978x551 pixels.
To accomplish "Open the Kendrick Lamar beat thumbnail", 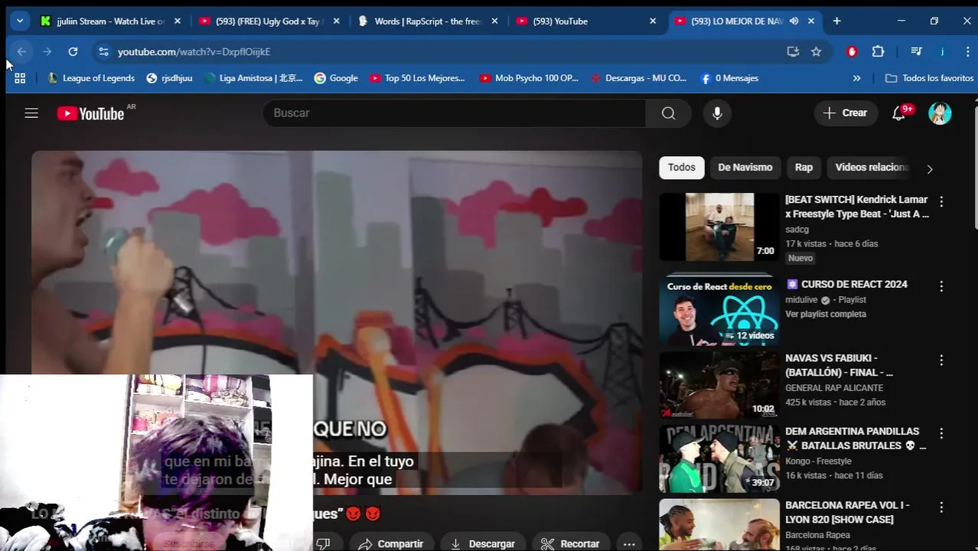I will pyautogui.click(x=719, y=227).
